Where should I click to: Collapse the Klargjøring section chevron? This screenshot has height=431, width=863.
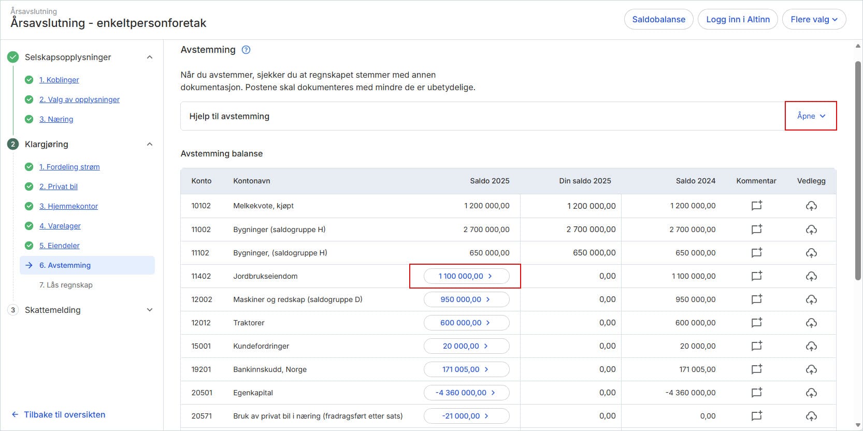150,144
